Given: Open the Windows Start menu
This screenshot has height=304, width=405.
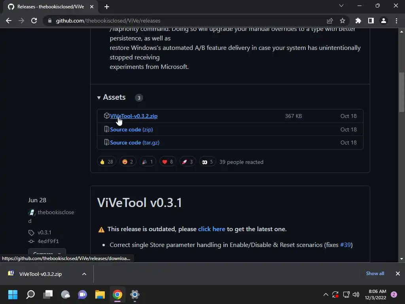Looking at the screenshot, I should click(x=13, y=294).
